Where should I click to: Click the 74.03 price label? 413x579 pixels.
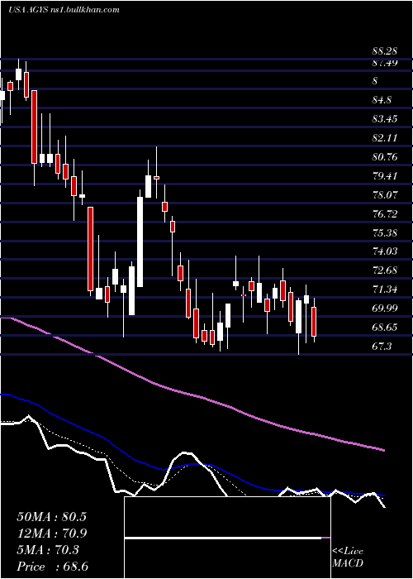(385, 251)
